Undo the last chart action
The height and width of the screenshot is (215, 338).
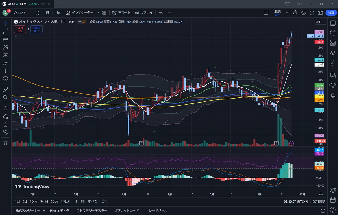pos(161,13)
